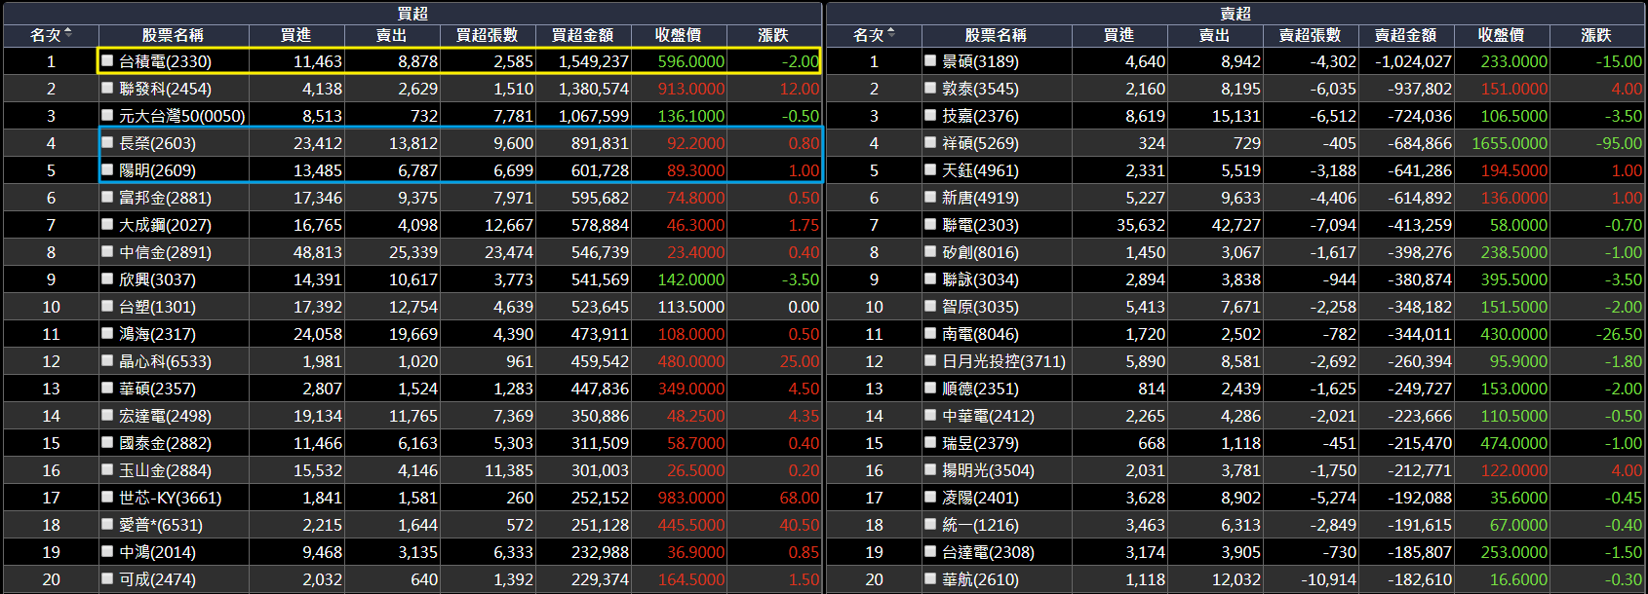This screenshot has height=594, width=1648.
Task: Tick the checkbox for 聯電(2303)
Action: pos(930,224)
